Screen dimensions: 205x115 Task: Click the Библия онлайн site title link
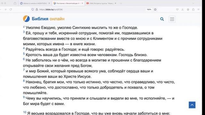pos(48,19)
